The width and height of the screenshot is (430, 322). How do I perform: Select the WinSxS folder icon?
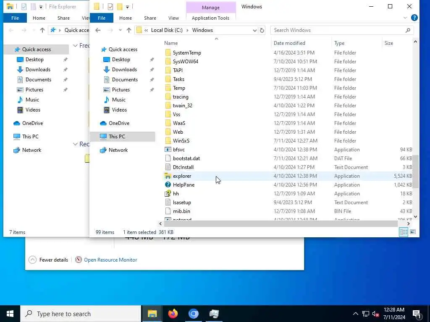168,141
